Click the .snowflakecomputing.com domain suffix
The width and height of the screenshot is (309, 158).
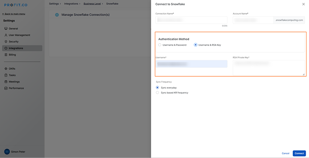coord(289,20)
